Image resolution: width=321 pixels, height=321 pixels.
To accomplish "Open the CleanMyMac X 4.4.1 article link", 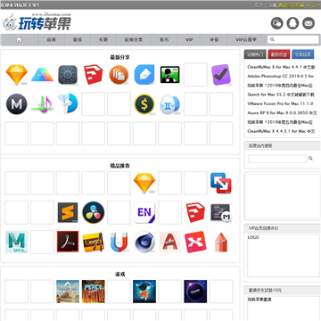I will [x=281, y=67].
